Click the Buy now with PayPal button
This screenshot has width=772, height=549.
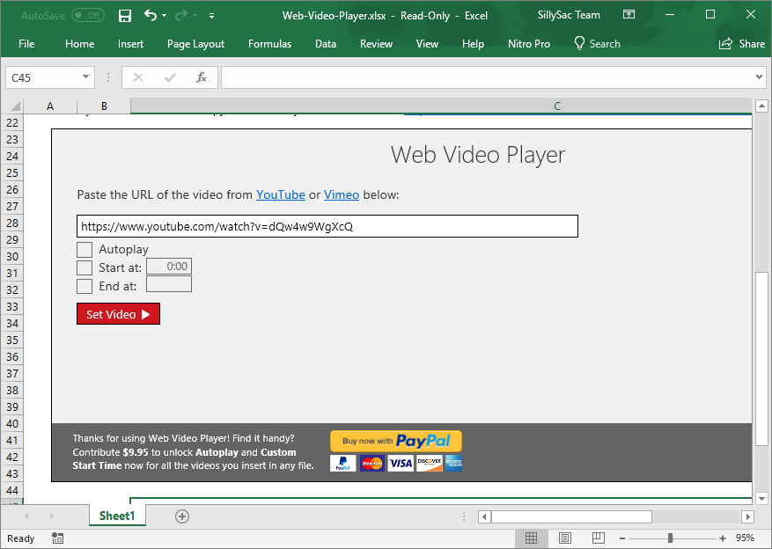(x=396, y=441)
